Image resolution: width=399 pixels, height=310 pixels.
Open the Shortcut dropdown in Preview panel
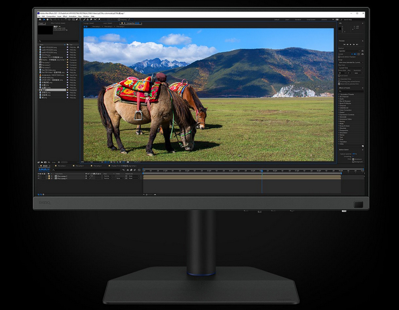coord(350,50)
